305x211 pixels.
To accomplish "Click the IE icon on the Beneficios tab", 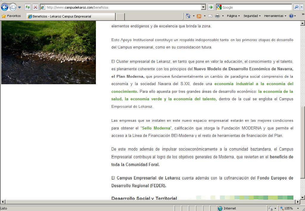I will (30, 16).
